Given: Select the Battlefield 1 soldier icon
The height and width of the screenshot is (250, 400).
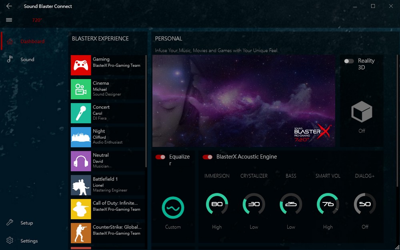Looking at the screenshot, I should tap(81, 185).
